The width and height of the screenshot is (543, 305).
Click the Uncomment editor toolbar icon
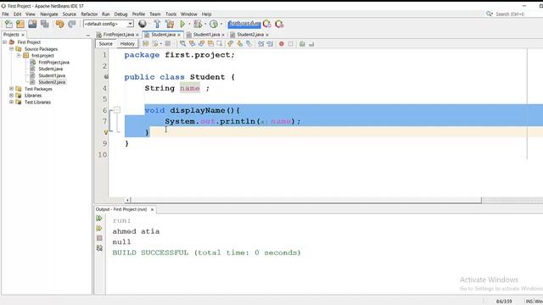click(x=311, y=44)
